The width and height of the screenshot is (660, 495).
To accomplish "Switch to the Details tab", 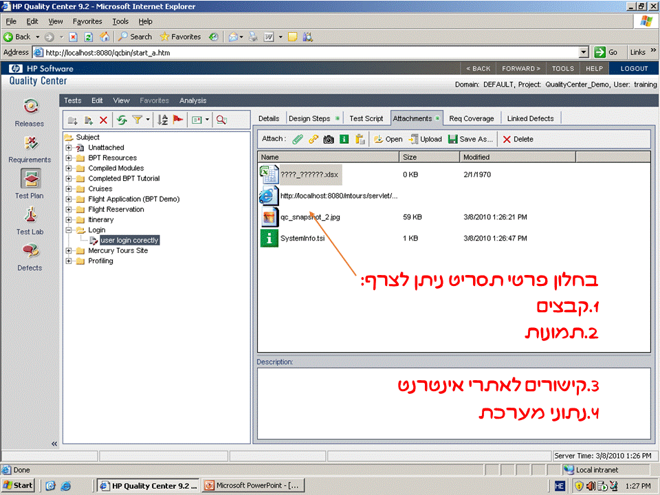I will click(x=269, y=118).
